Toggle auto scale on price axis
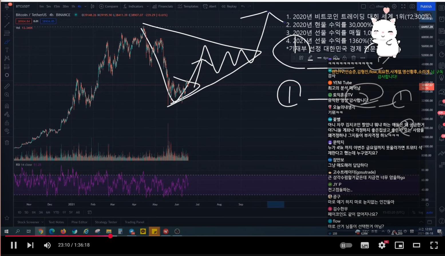The width and height of the screenshot is (445, 256). pos(430,212)
